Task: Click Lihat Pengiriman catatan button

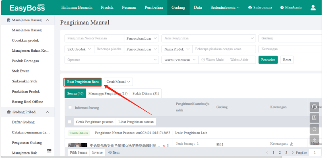Action: pos(136,122)
